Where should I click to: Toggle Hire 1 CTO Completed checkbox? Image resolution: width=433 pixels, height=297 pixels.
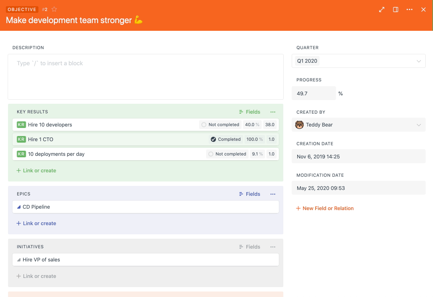pyautogui.click(x=213, y=139)
